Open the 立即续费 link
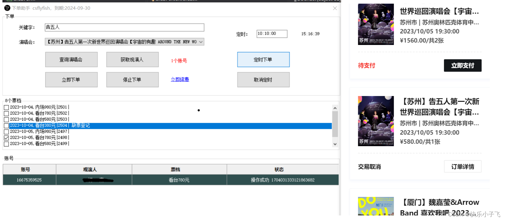505x220 pixels. click(x=180, y=79)
